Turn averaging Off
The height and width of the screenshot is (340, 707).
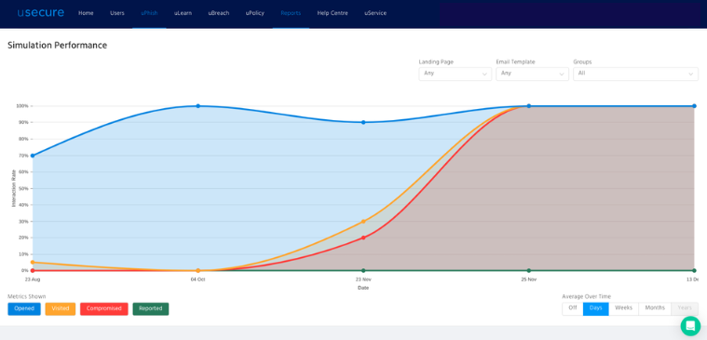(573, 308)
